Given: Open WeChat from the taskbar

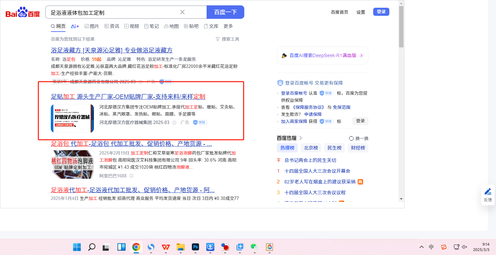Looking at the screenshot, I should pos(254,247).
